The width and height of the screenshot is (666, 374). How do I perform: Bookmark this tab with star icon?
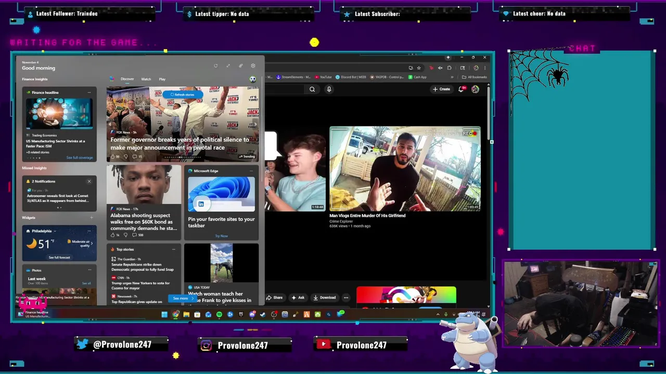click(420, 68)
